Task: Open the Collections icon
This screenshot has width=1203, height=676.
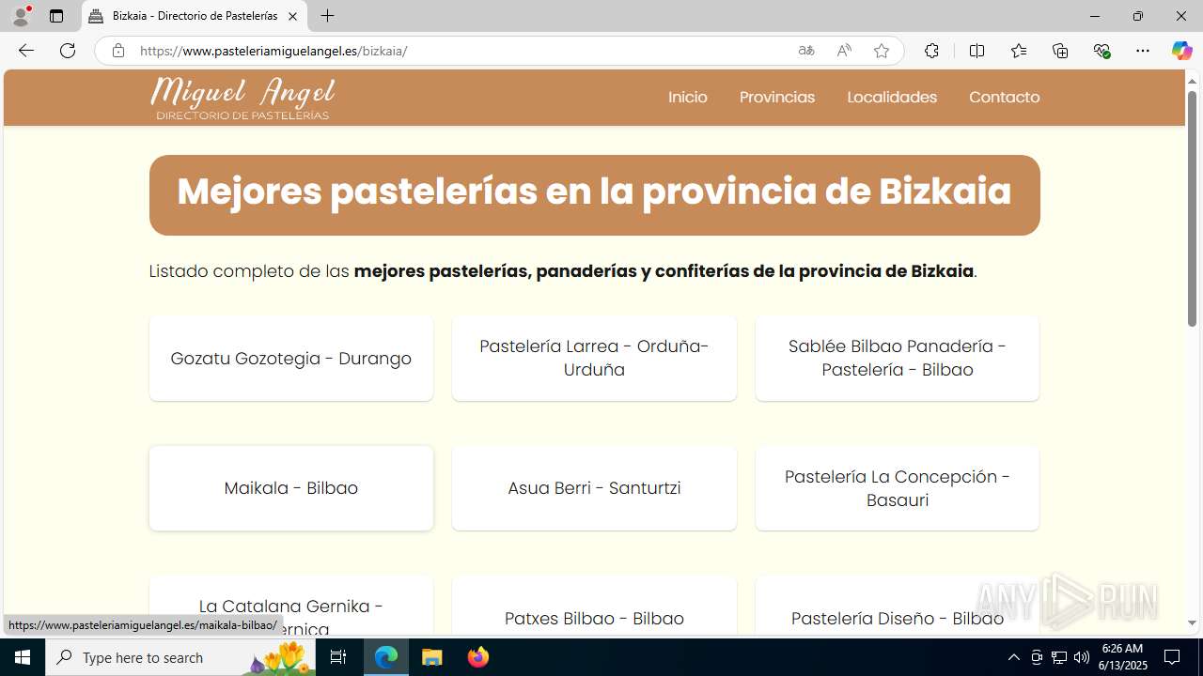Action: 1060,51
